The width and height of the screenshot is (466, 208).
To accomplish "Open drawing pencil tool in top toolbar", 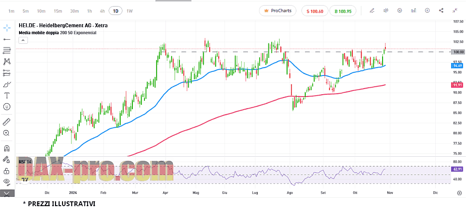I will coord(372,11).
